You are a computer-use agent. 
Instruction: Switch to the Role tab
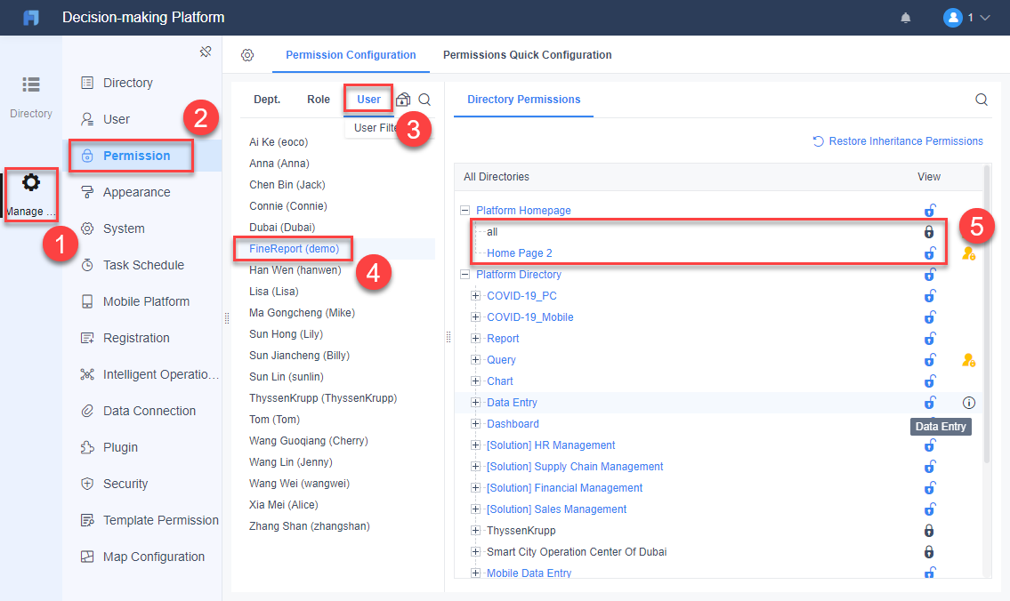[319, 100]
